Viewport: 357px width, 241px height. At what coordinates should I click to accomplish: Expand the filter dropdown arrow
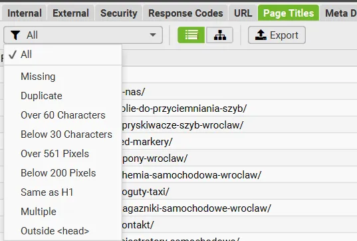tap(153, 35)
